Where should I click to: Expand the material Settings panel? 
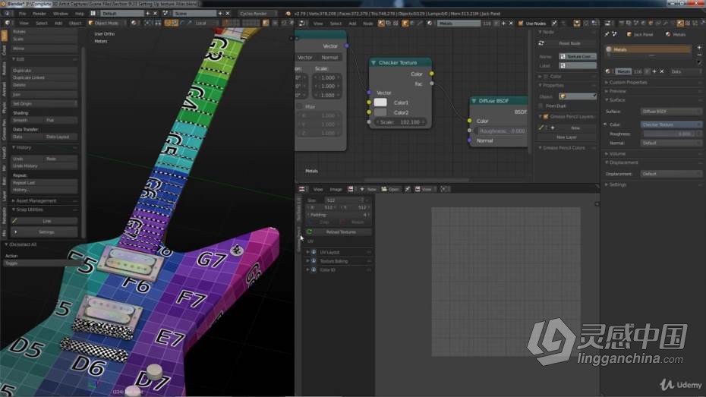[x=617, y=184]
